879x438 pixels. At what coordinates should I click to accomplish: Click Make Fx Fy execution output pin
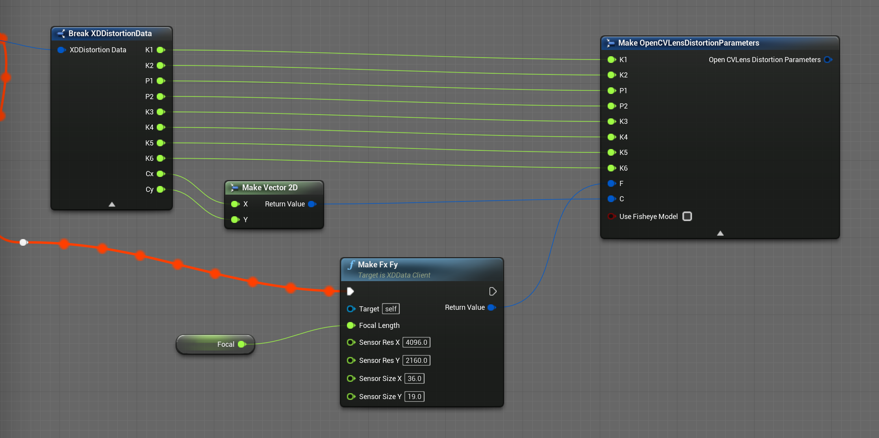492,291
